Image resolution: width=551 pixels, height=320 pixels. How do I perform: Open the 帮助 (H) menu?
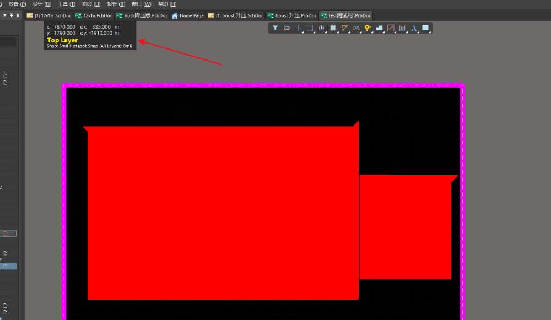167,4
